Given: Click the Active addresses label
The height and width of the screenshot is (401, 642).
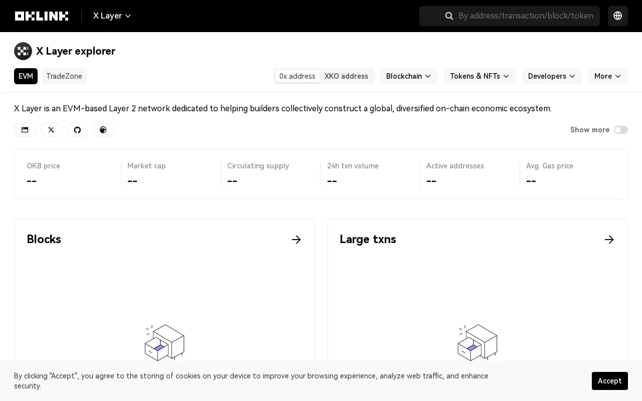Looking at the screenshot, I should (455, 166).
